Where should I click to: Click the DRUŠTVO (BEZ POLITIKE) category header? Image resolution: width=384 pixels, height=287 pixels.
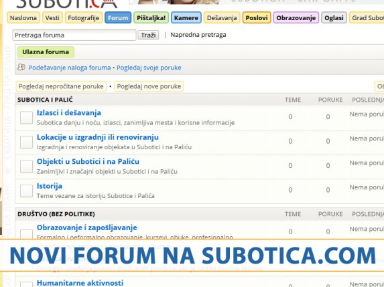(x=56, y=214)
